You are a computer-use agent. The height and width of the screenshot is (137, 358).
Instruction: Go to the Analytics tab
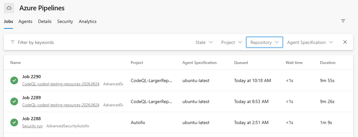[x=88, y=22]
